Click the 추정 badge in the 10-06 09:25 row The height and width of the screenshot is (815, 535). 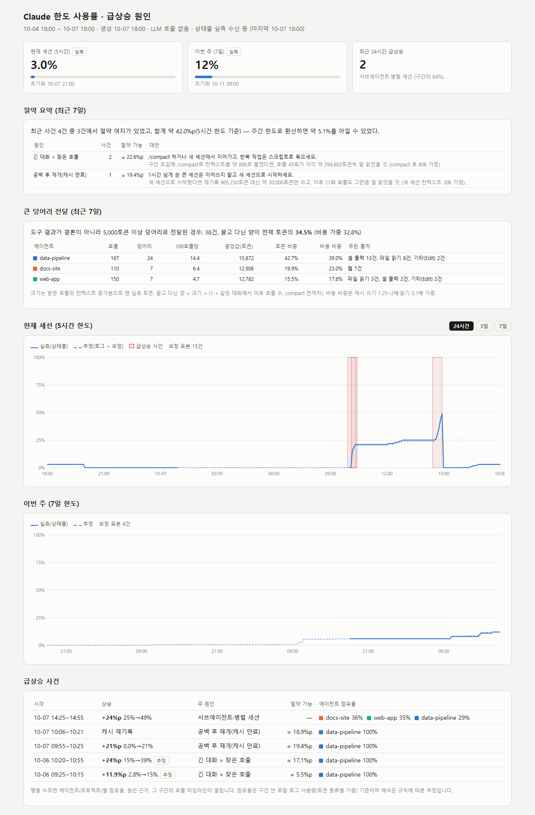coord(168,775)
